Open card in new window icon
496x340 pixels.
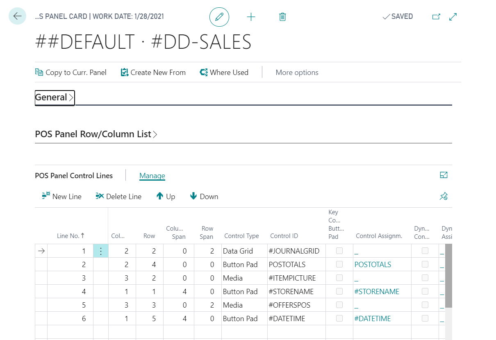tap(436, 17)
